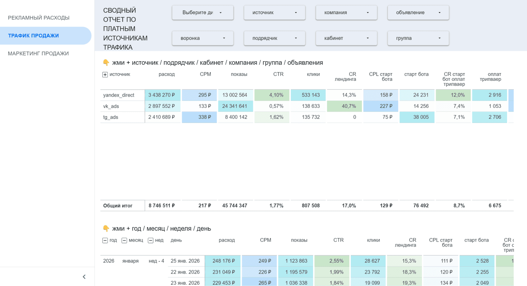Select the vk_ads расход cell 2 897 552 ₽

[x=162, y=106]
